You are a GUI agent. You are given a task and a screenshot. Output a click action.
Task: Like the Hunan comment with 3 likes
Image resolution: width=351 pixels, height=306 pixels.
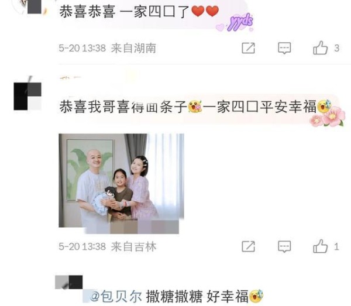tap(320, 47)
